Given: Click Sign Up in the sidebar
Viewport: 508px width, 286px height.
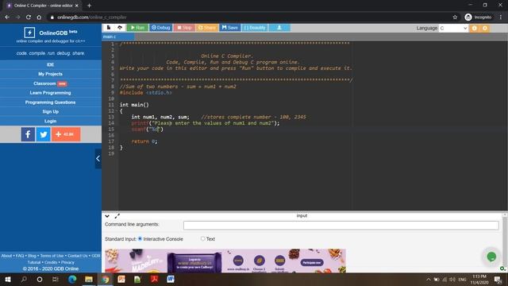Looking at the screenshot, I should 50,111.
